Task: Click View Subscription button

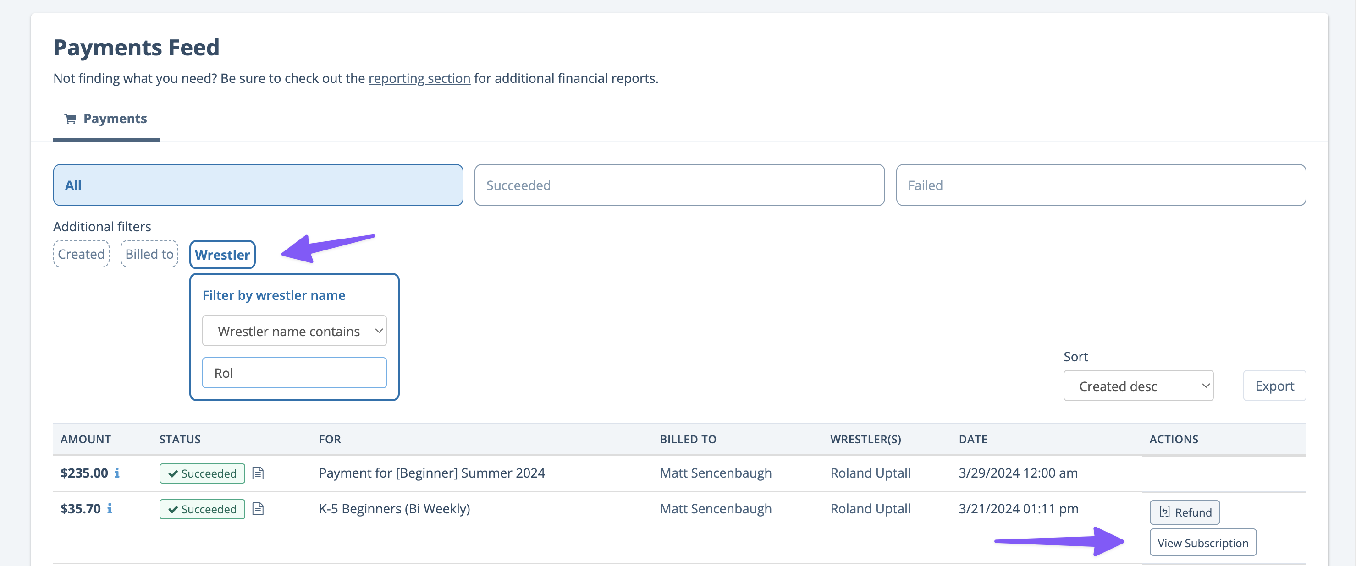Action: (1203, 542)
